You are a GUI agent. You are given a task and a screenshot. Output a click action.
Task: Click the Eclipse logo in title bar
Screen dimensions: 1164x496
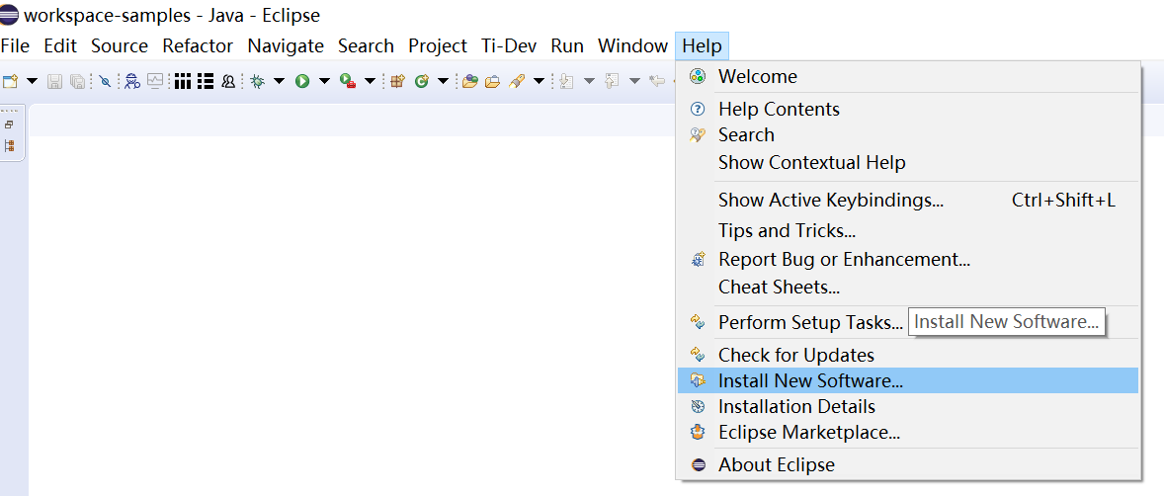click(x=10, y=15)
